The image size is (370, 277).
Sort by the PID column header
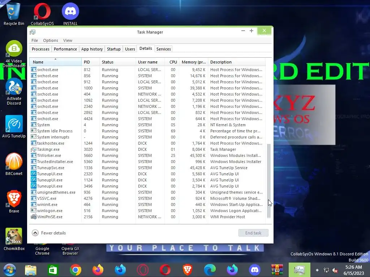[x=91, y=62]
